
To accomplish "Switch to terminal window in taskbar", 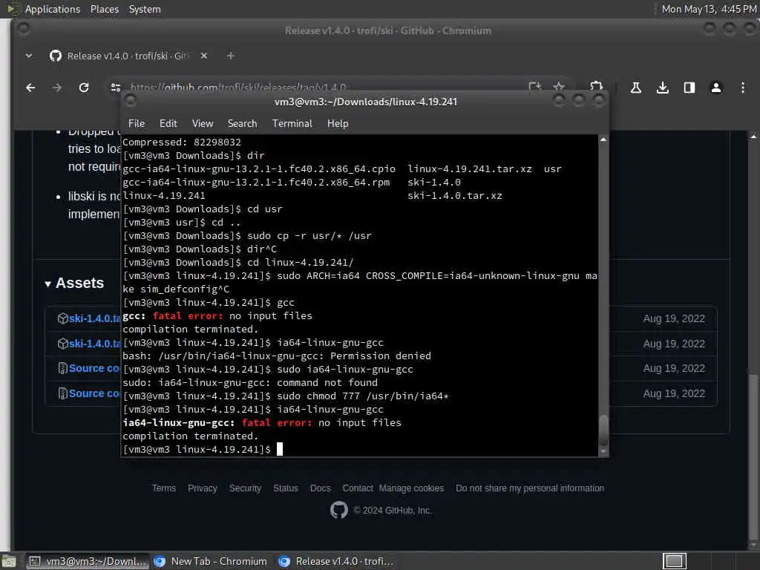I will pos(88,561).
